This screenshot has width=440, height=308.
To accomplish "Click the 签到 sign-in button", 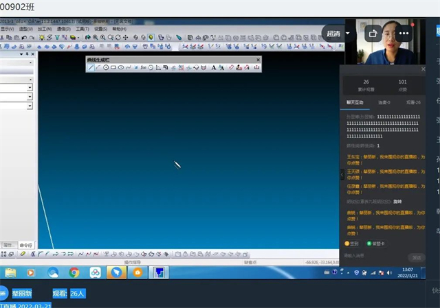I will coord(352,244).
